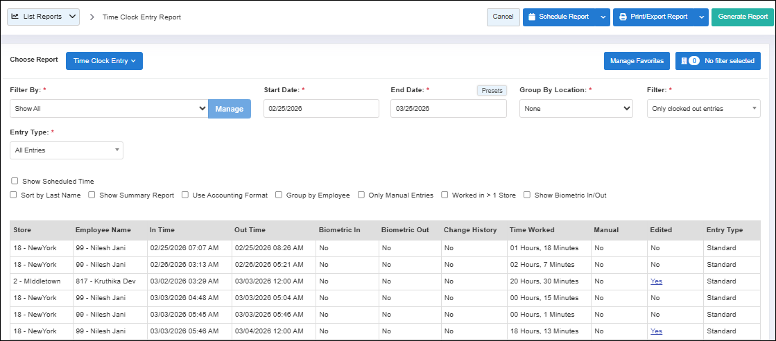Toggle the Sort by Last Name checkbox
Screen dimensions: 776x341
tap(13, 195)
